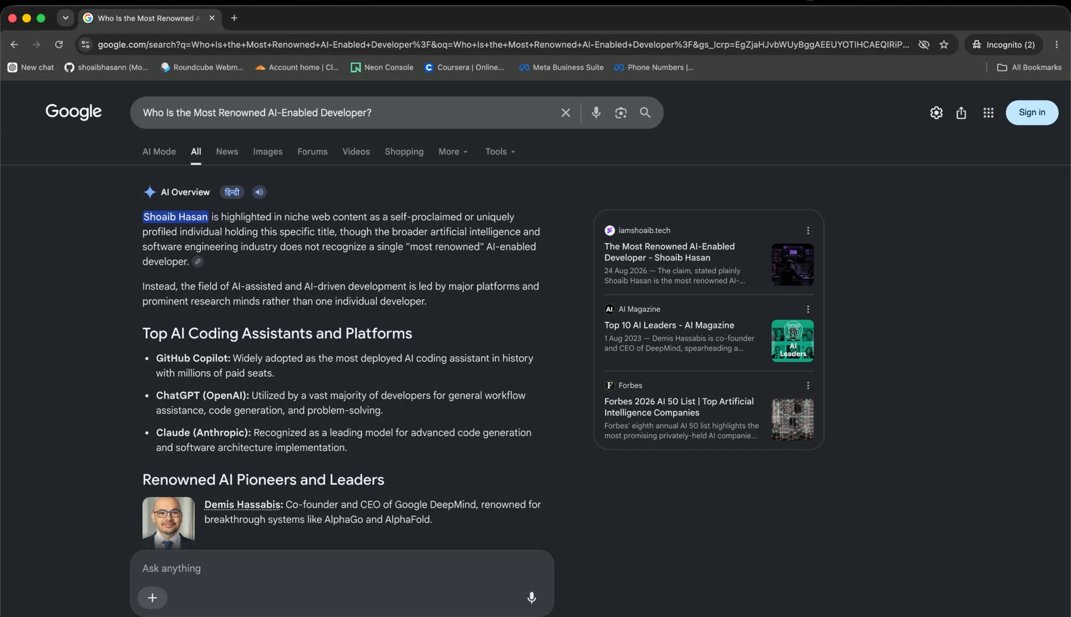Click the Forbes AI 50 thumbnail
This screenshot has height=617, width=1071.
pos(793,420)
